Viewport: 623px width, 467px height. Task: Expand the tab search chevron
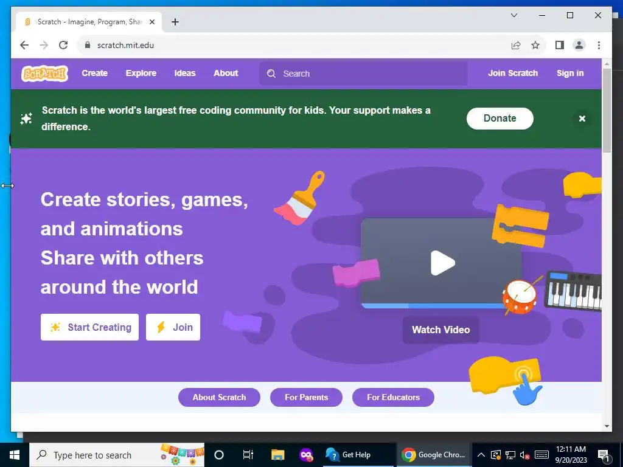click(x=513, y=15)
